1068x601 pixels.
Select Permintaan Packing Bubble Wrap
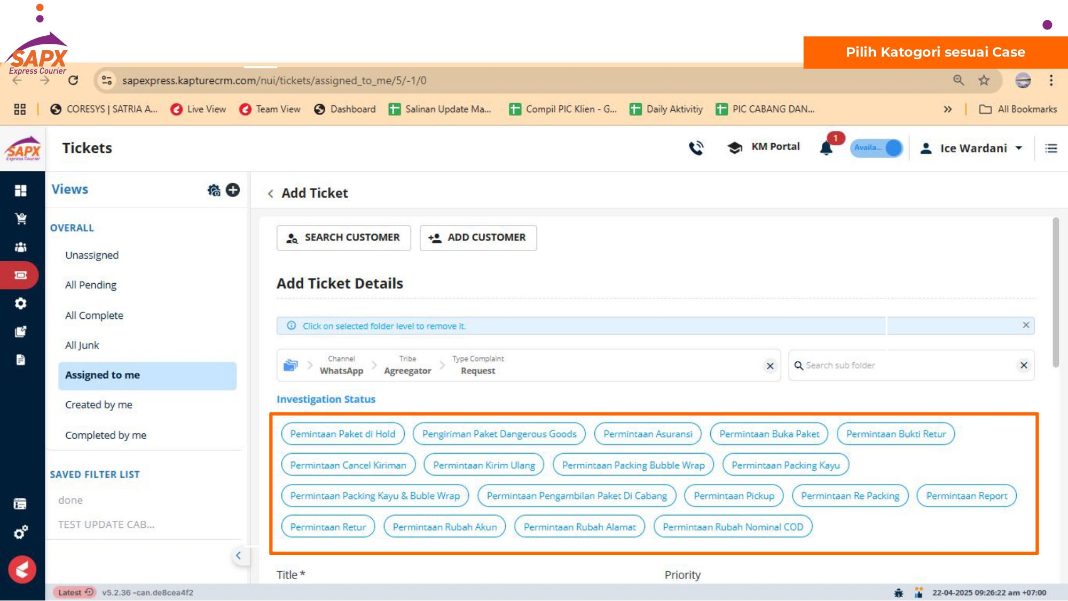[x=633, y=465]
